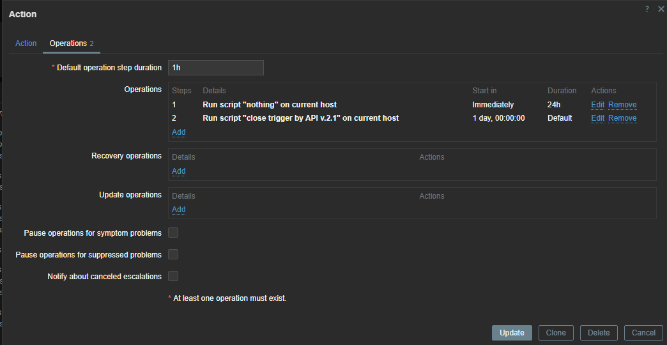Delete the action
667x345 pixels.
coord(599,333)
